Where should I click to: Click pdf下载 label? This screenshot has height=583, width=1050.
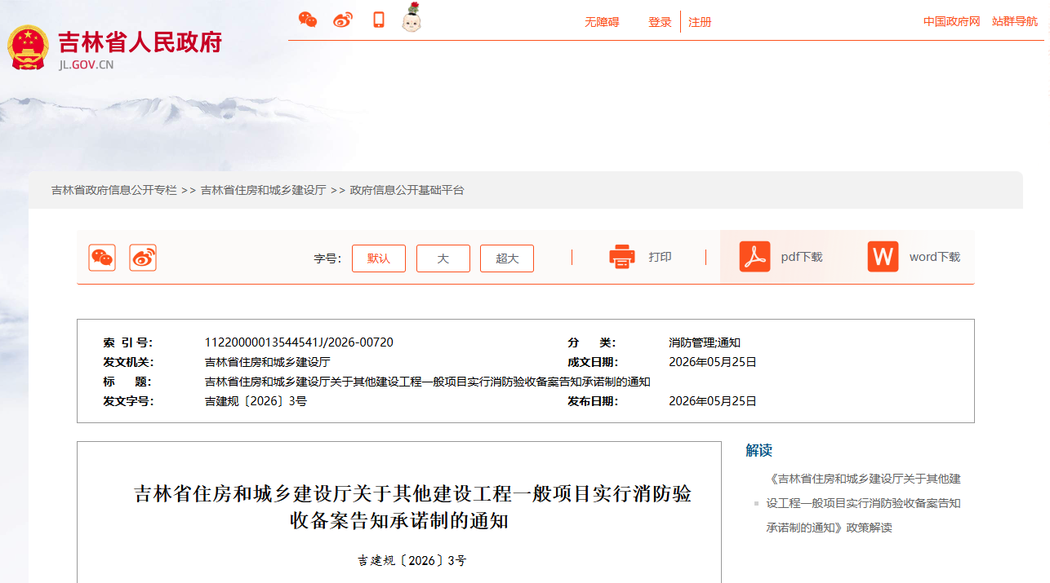[x=802, y=257]
